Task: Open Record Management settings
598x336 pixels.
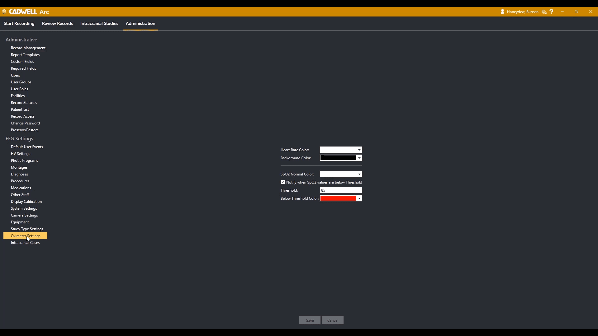Action: coord(28,48)
